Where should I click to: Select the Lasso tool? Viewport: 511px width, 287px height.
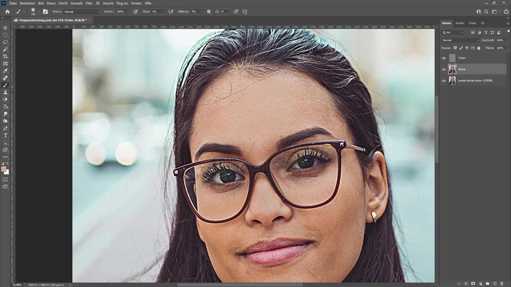[5, 41]
